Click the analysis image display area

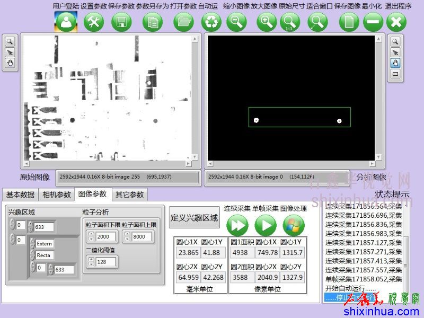(x=291, y=98)
